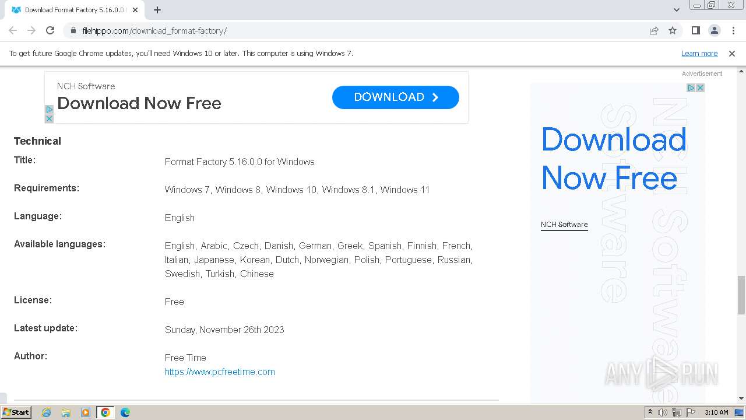746x420 pixels.
Task: Open network connection tray icon
Action: click(x=677, y=412)
